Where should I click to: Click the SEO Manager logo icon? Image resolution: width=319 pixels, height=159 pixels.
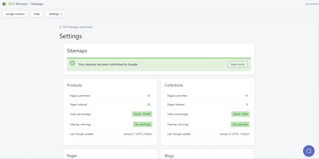4,4
